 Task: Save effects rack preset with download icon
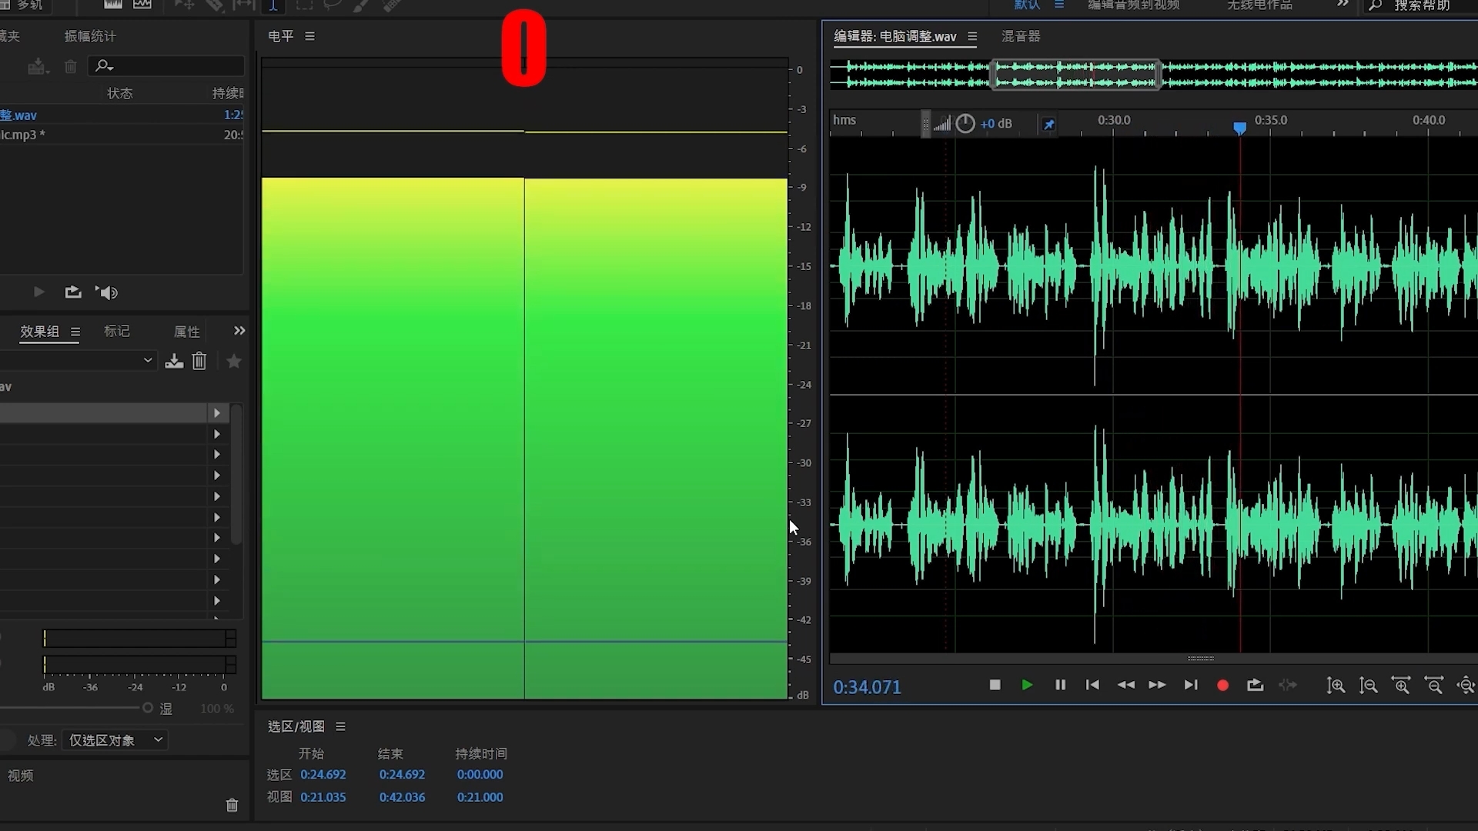174,361
